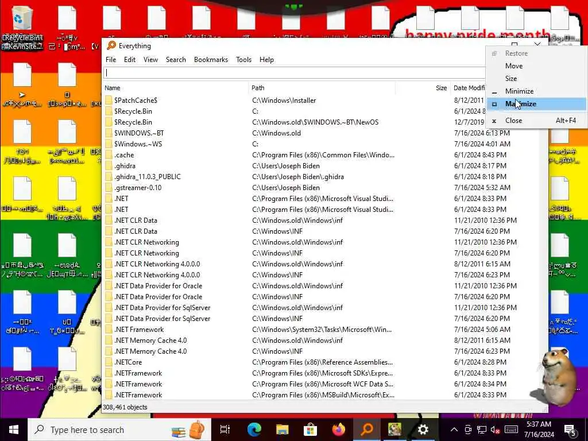
Task: Click the Everything magnifier icon in title bar
Action: pyautogui.click(x=111, y=46)
